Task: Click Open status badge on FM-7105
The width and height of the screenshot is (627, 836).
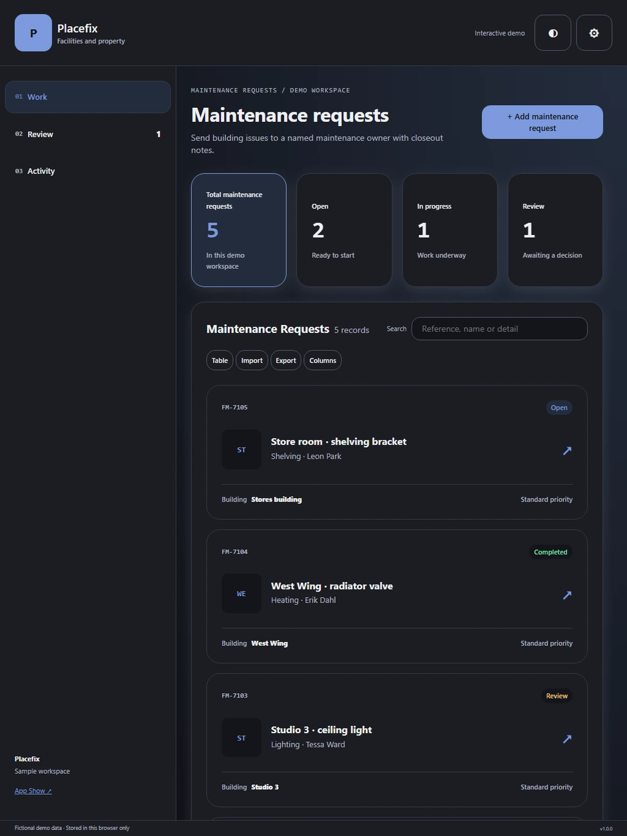Action: [559, 408]
